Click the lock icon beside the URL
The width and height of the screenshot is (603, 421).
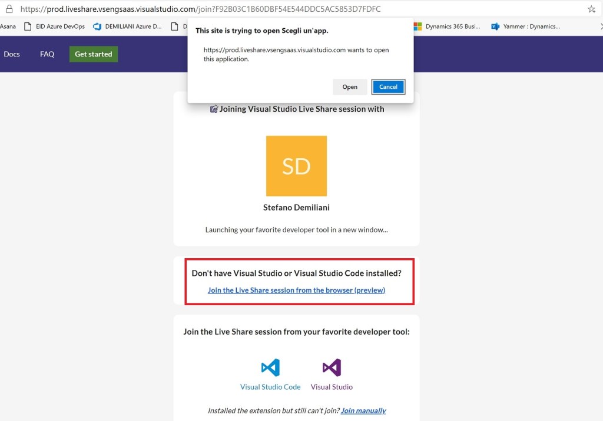coord(9,9)
